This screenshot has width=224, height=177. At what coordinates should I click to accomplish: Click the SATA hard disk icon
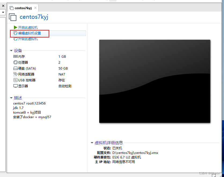point(16,68)
